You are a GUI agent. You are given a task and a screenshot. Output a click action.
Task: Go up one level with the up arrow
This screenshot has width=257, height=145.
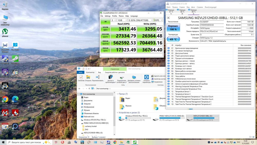click(x=89, y=89)
